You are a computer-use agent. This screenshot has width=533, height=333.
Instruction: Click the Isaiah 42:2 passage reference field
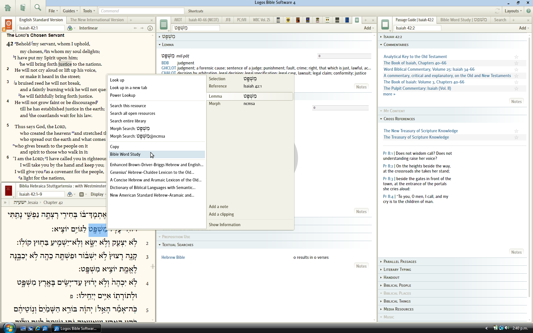[x=417, y=28]
